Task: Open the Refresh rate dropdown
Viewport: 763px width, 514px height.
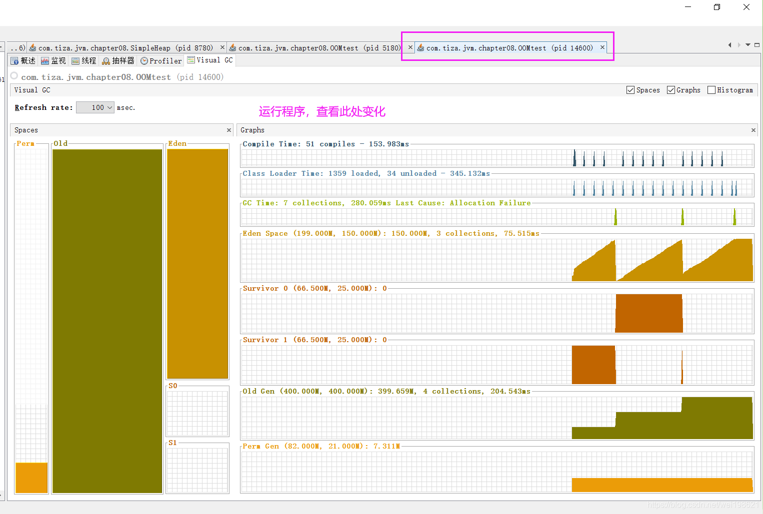Action: 95,107
